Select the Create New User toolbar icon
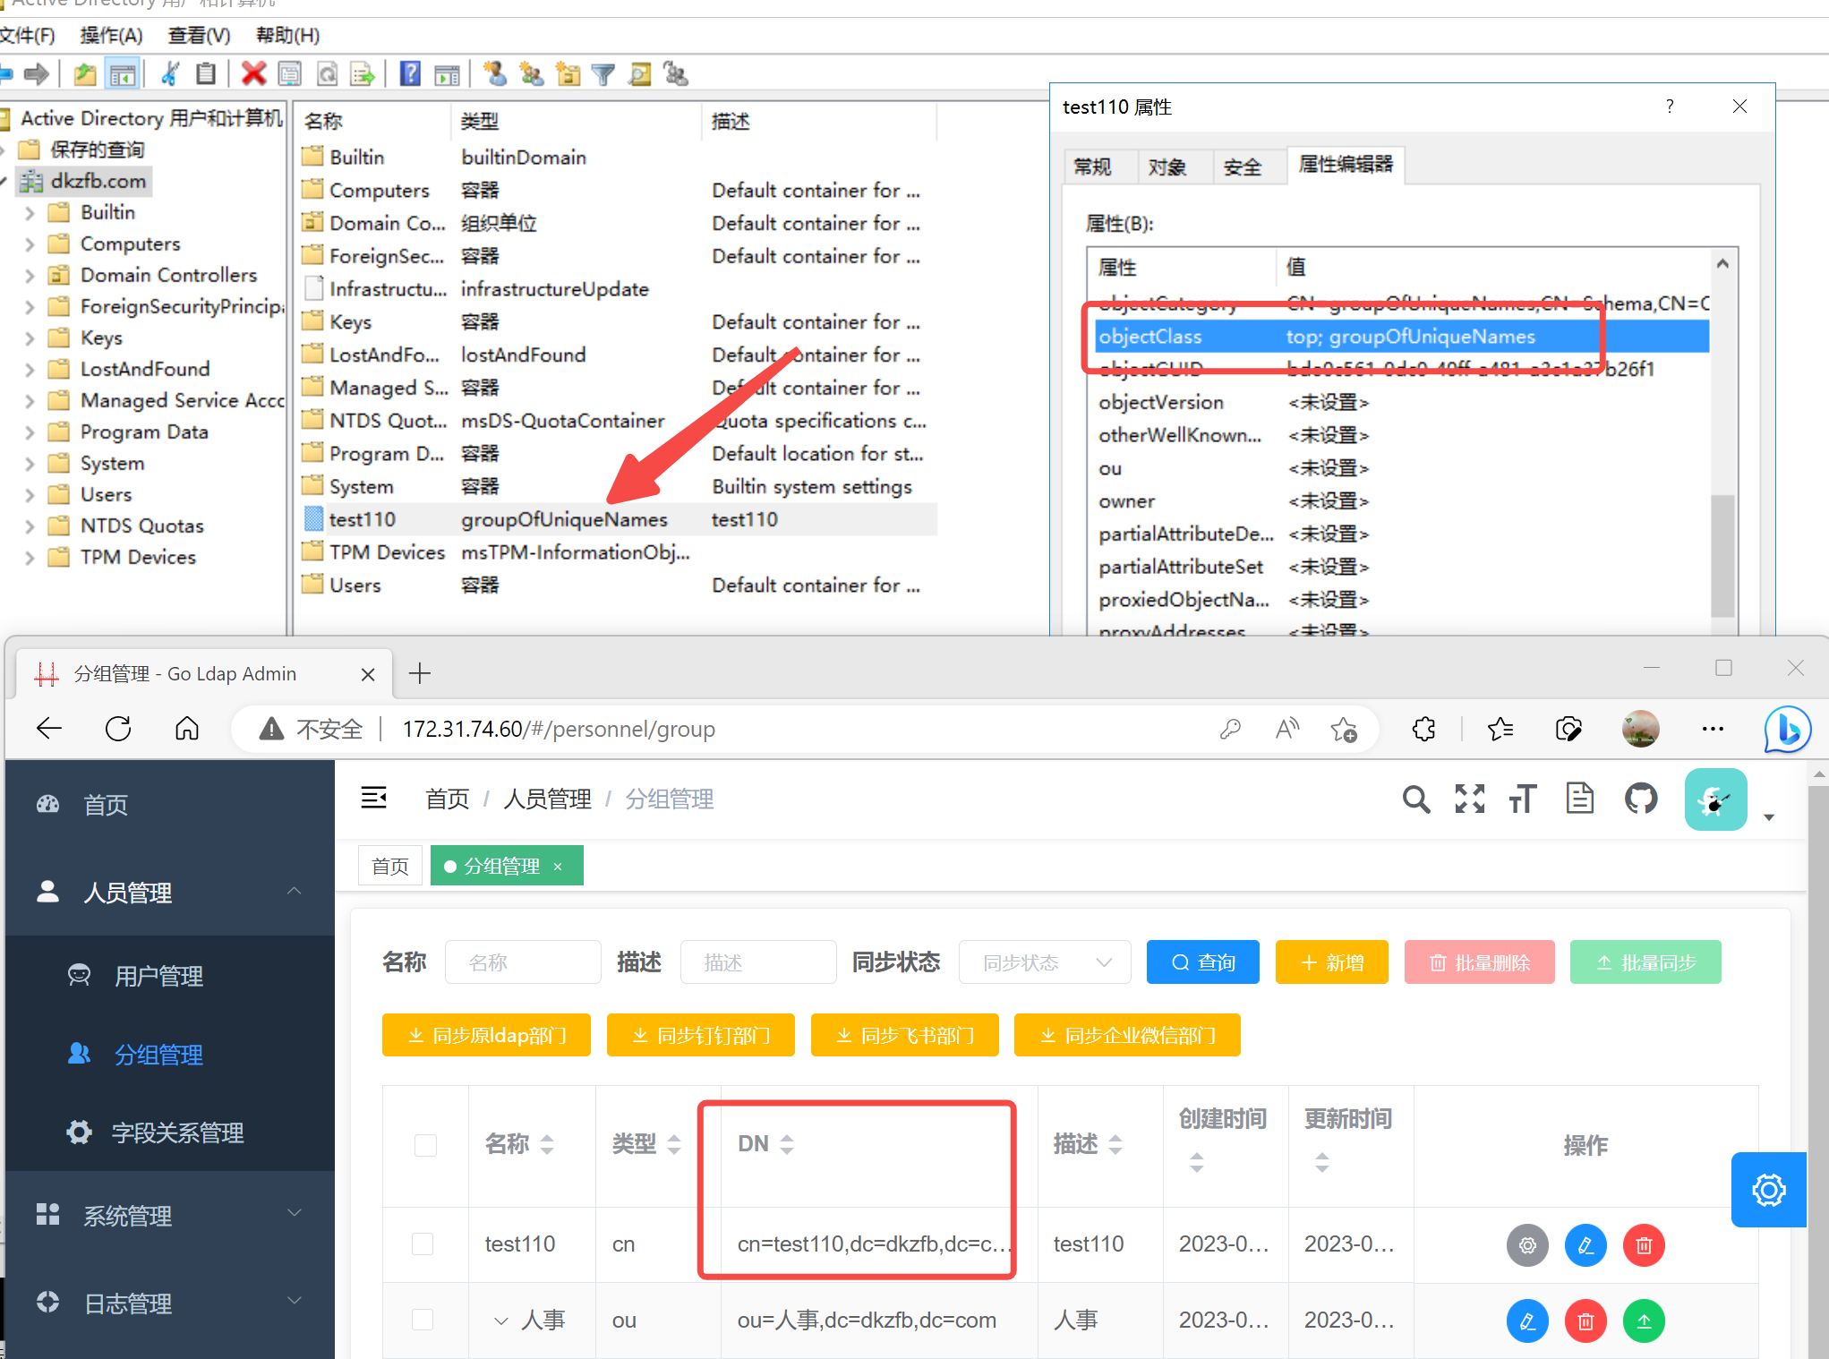The image size is (1829, 1359). [x=495, y=73]
